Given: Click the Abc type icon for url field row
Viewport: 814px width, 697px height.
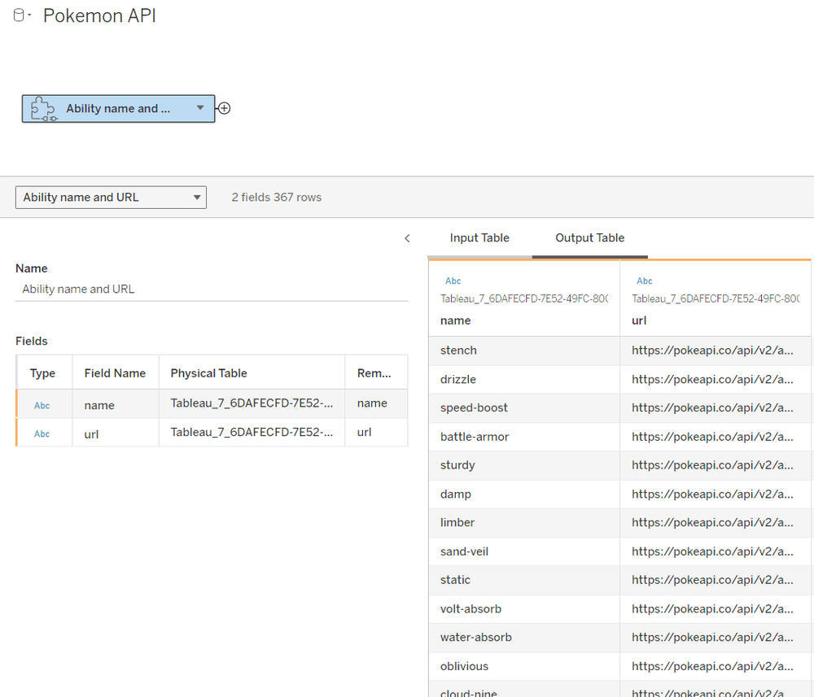Looking at the screenshot, I should click(42, 434).
